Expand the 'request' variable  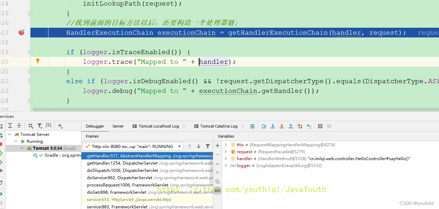226,151
